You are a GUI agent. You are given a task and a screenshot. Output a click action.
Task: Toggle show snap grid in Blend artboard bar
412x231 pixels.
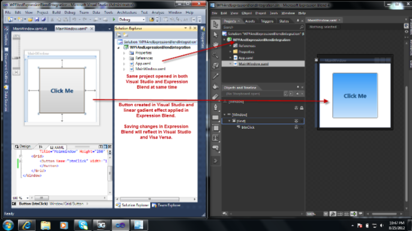pos(340,214)
